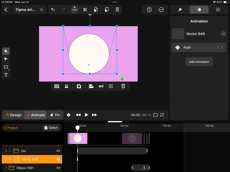Select the Ellipse 1561 layer row

[32, 168]
